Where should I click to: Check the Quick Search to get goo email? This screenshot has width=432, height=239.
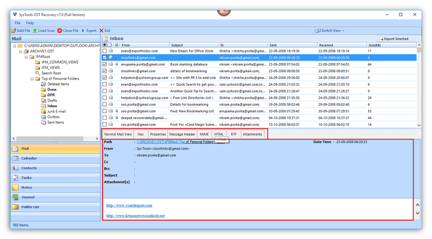click(x=104, y=84)
